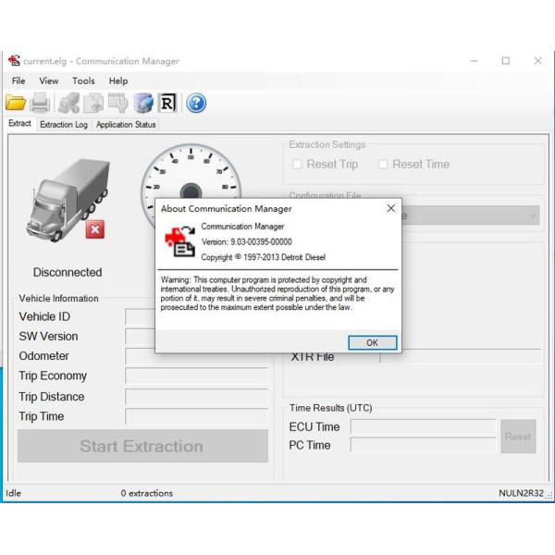Open the Tools menu
The image size is (555, 555).
(x=83, y=81)
